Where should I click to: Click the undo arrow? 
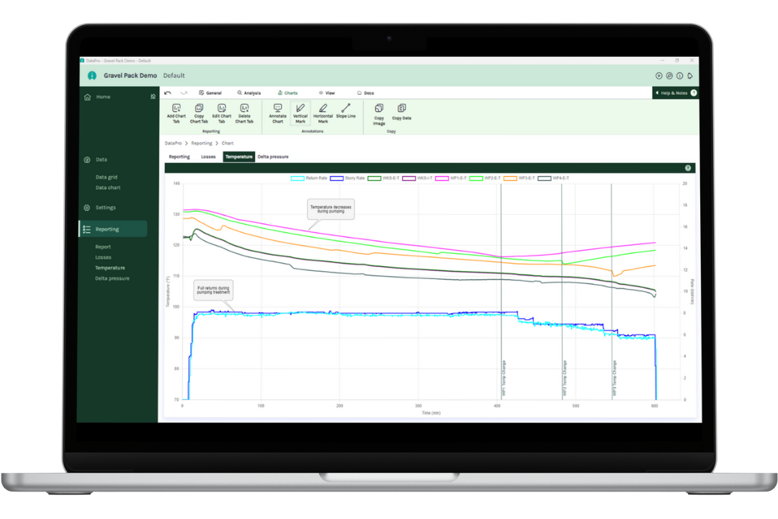pyautogui.click(x=168, y=93)
